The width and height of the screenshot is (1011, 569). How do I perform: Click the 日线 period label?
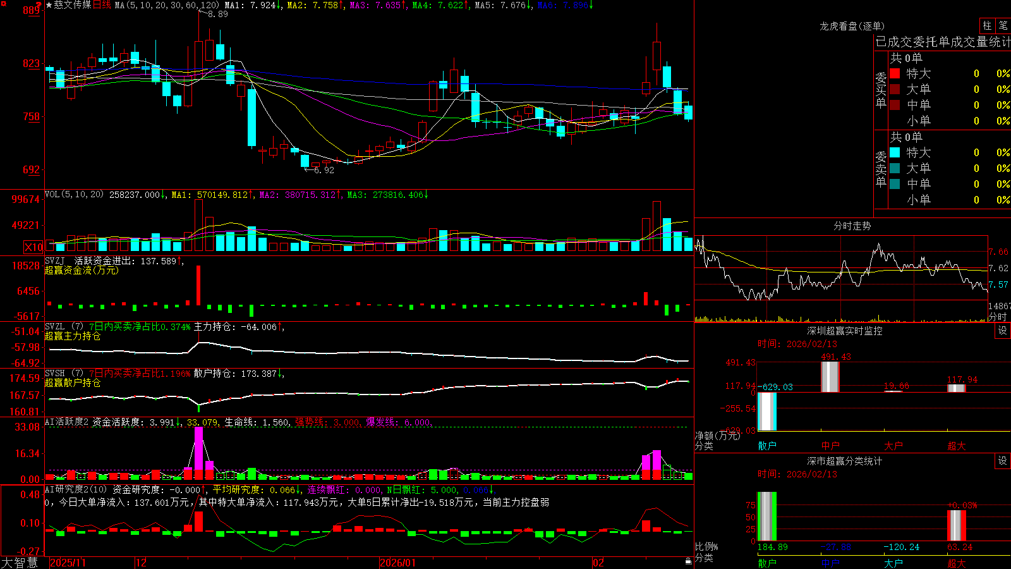click(102, 5)
